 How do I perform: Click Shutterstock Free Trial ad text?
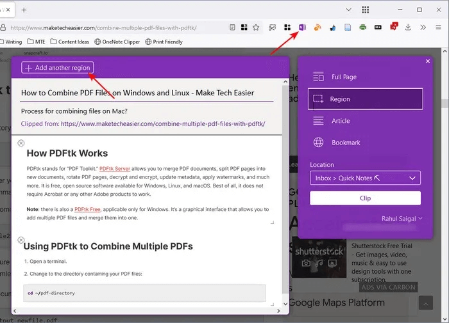click(382, 262)
